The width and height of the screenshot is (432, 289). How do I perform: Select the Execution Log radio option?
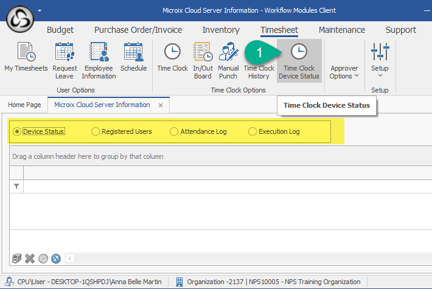253,131
